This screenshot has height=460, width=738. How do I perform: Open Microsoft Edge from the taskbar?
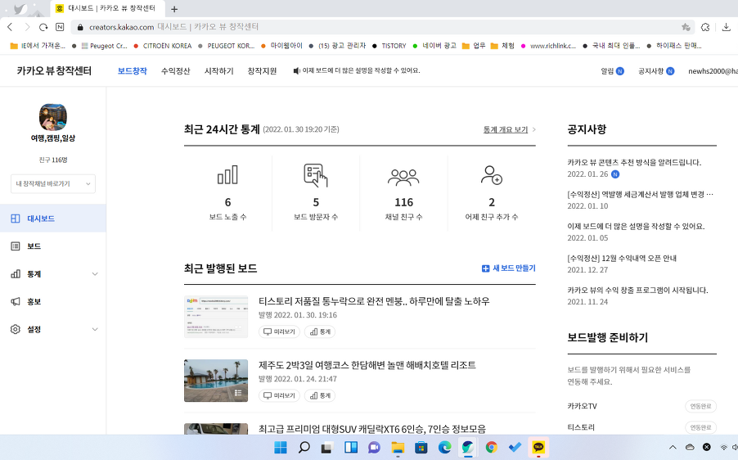coord(445,447)
